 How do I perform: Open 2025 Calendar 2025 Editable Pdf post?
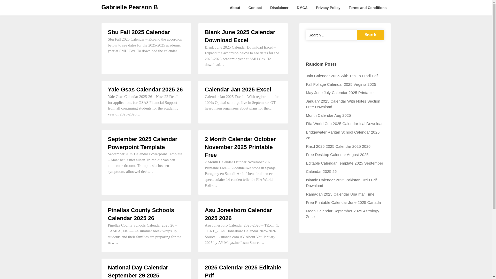pos(243,272)
